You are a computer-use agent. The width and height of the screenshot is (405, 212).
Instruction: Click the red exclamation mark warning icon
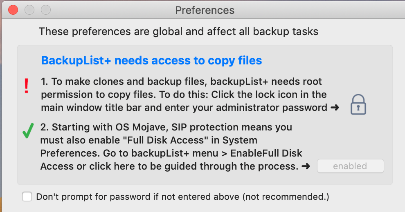[x=27, y=86]
